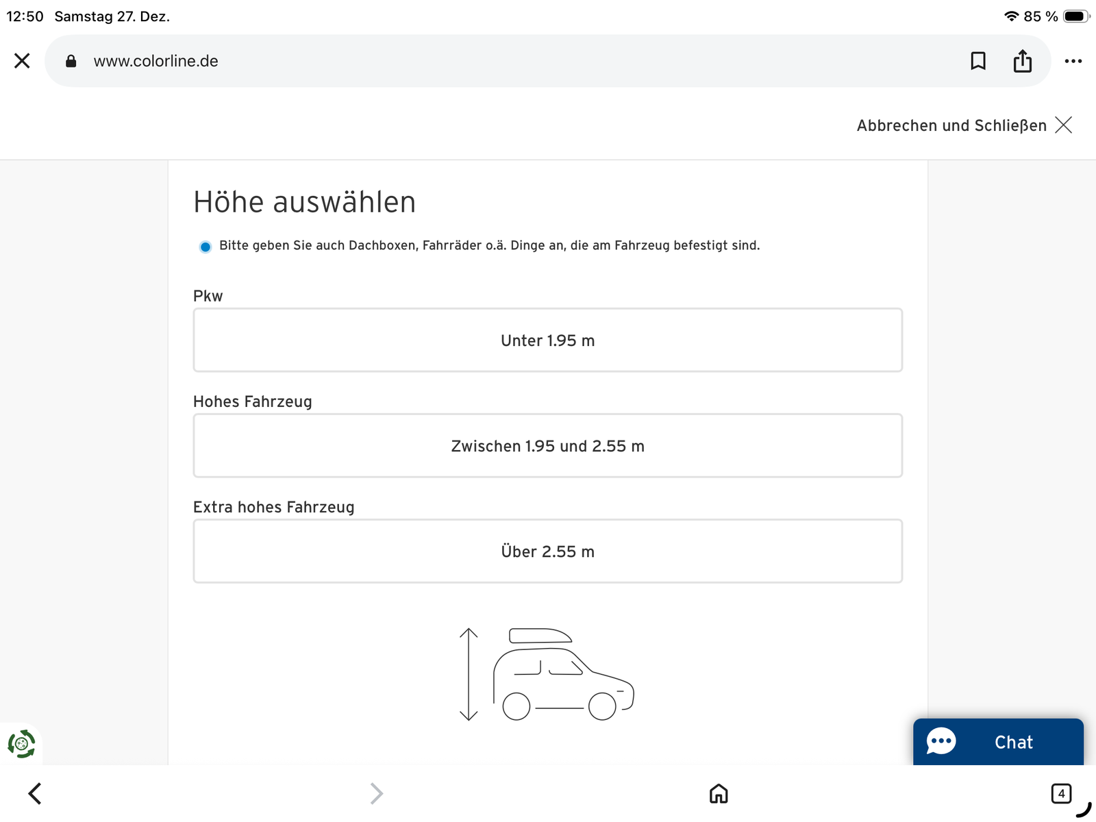Click the car with roof box illustration
Screen dimensions: 1096x822
[x=562, y=675]
